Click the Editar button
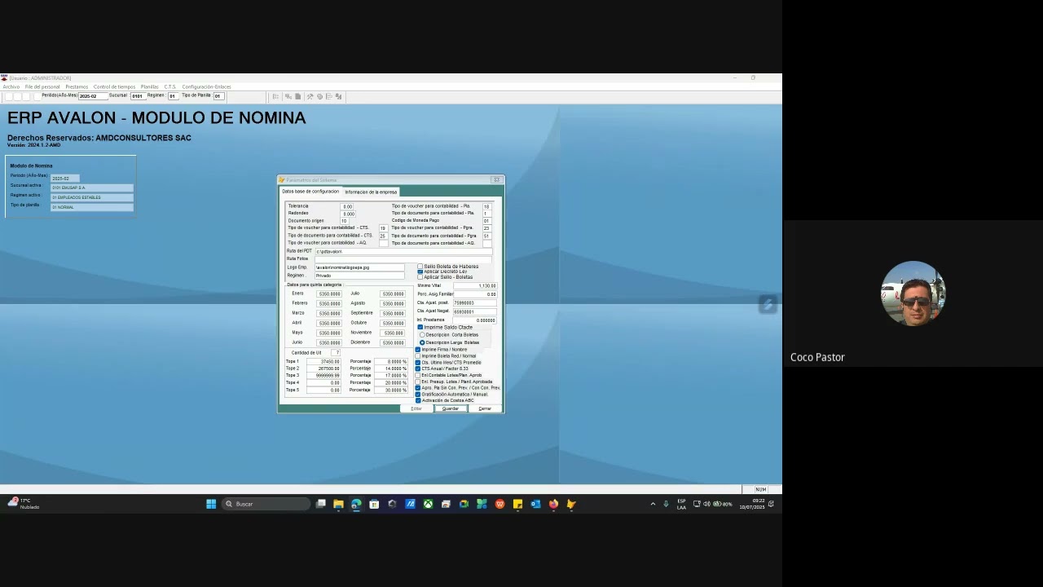The image size is (1043, 587). (416, 408)
